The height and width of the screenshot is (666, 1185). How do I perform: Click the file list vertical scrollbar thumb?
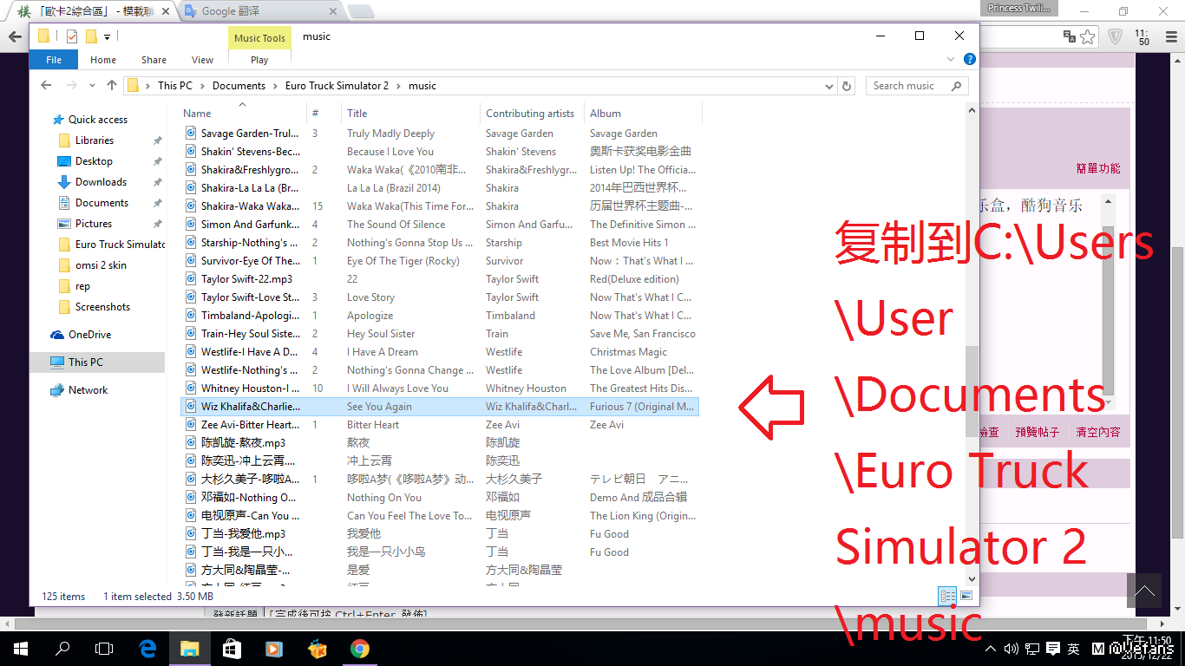[x=972, y=390]
